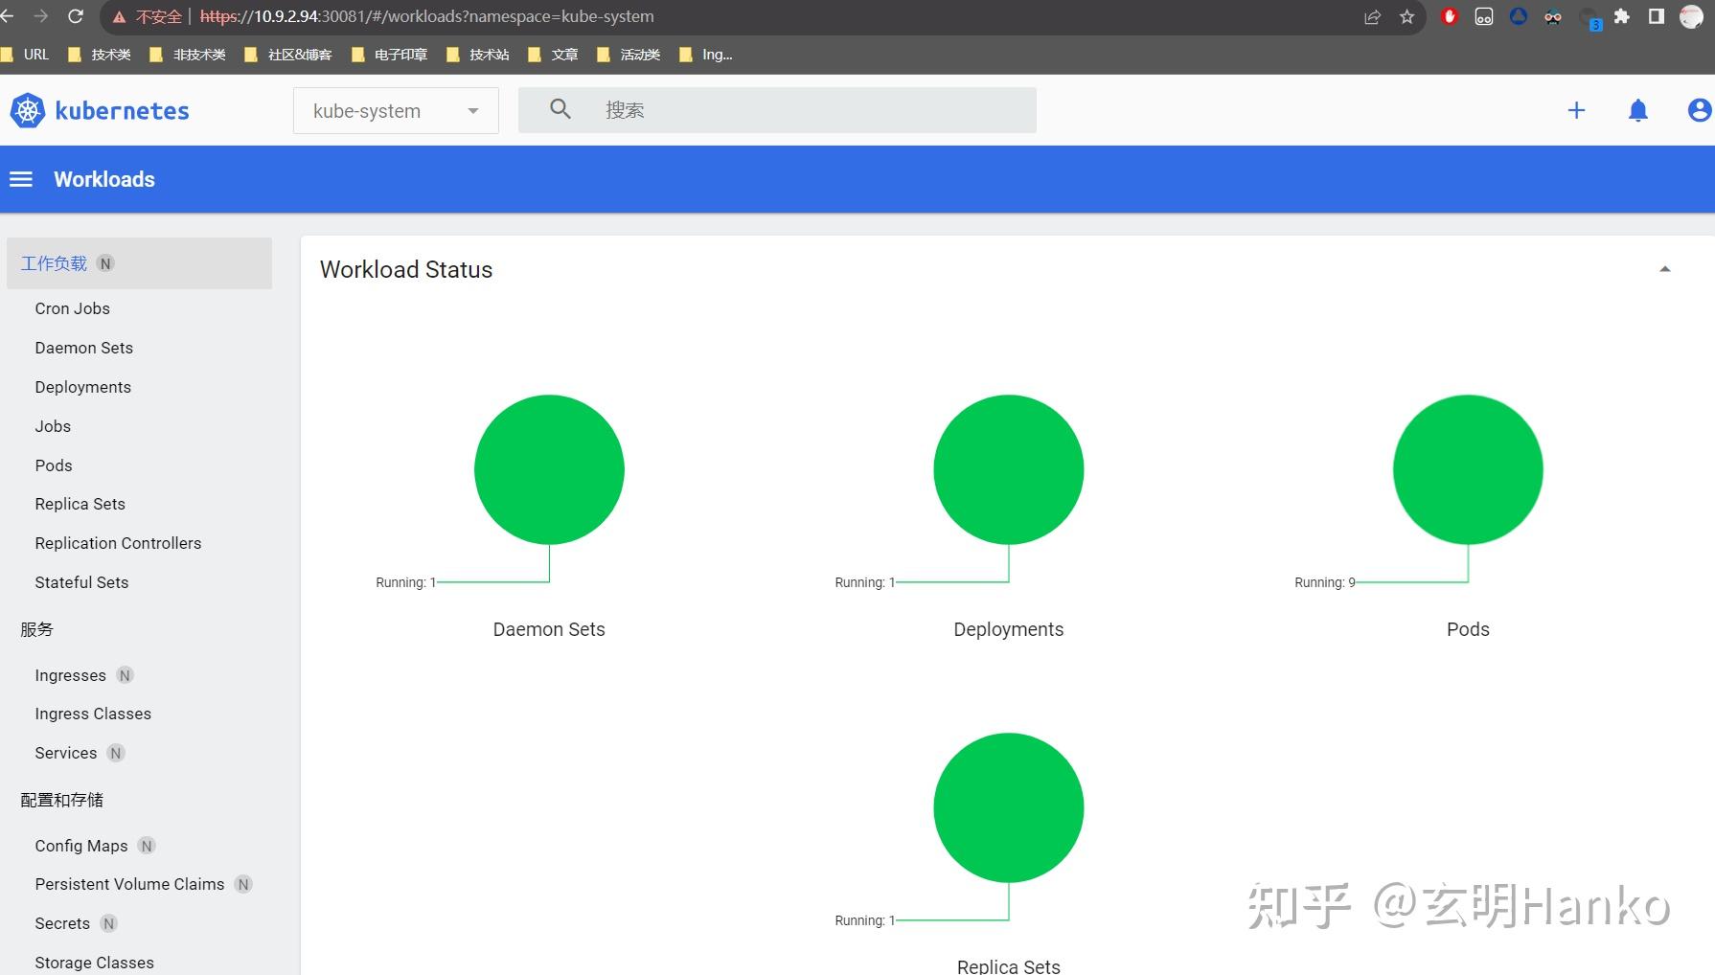Image resolution: width=1715 pixels, height=975 pixels.
Task: Click the Deployments status donut chart
Action: point(1008,469)
